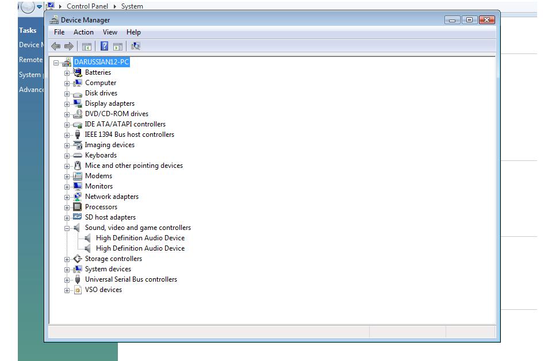Select the Imaging devices label
The image size is (552, 361).
pyautogui.click(x=109, y=145)
